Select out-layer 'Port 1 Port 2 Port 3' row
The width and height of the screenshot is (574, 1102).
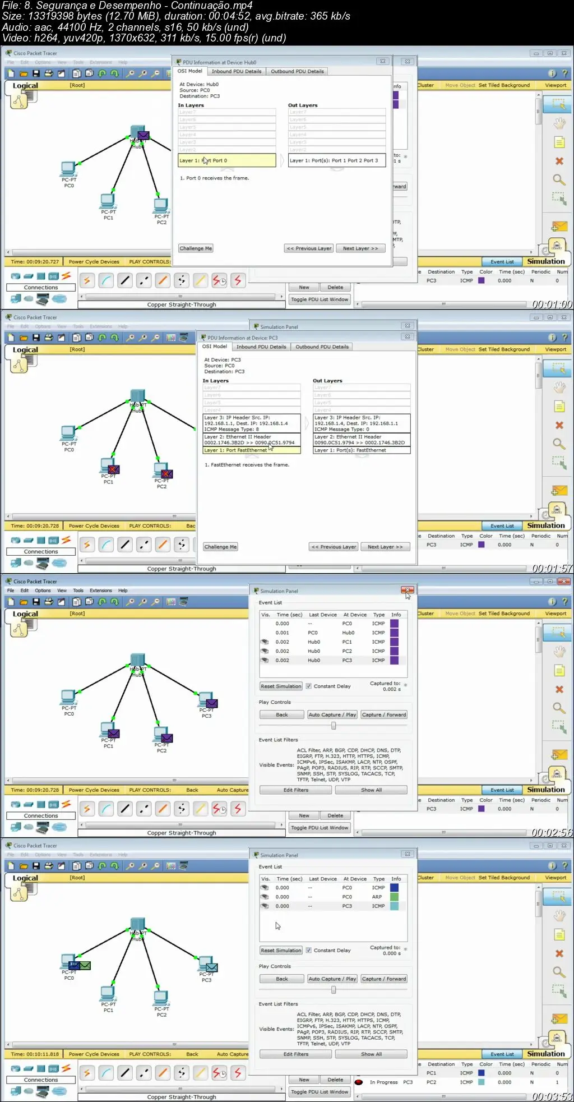(337, 160)
